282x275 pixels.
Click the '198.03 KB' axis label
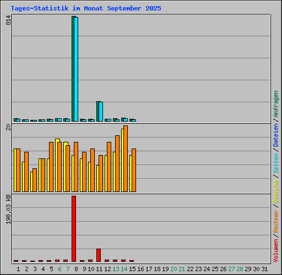pyautogui.click(x=8, y=209)
